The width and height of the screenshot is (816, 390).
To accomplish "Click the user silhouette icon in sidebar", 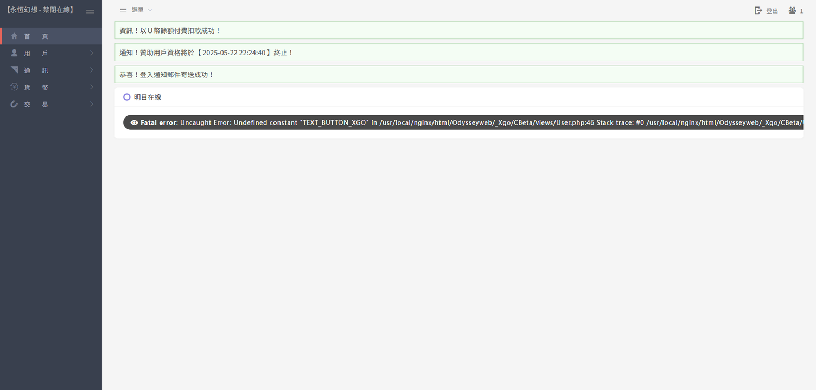I will click(x=15, y=53).
